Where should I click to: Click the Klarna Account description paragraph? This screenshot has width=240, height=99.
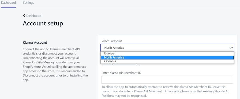click(x=55, y=64)
